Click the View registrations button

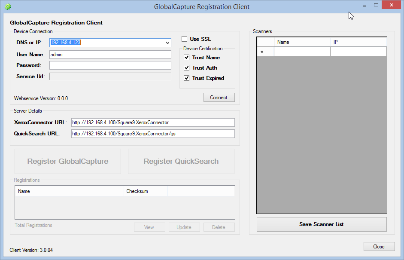click(x=149, y=227)
